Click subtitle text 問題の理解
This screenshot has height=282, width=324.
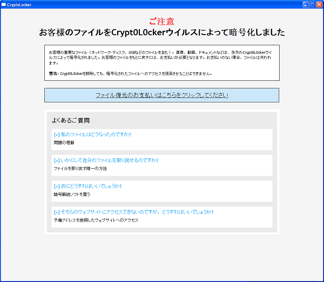tap(64, 142)
